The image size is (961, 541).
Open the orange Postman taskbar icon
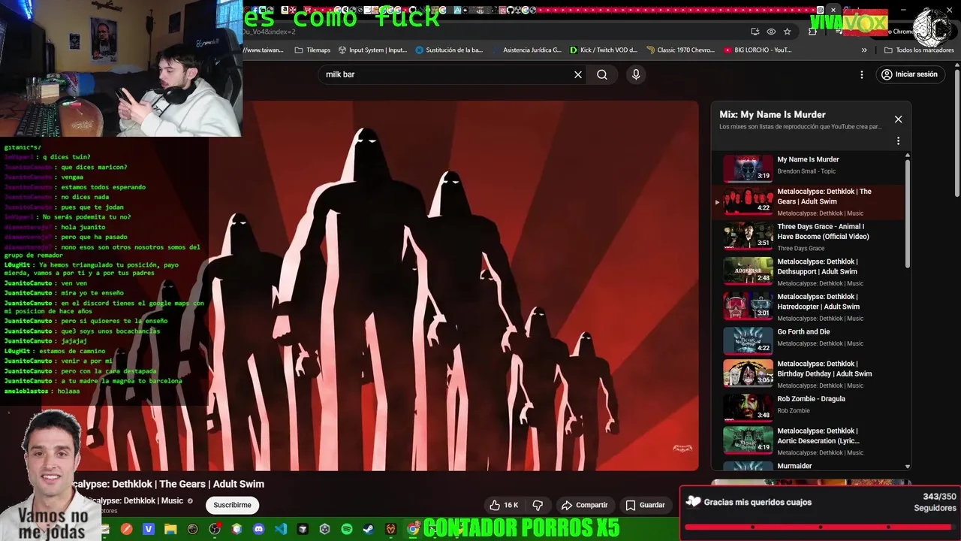127,529
